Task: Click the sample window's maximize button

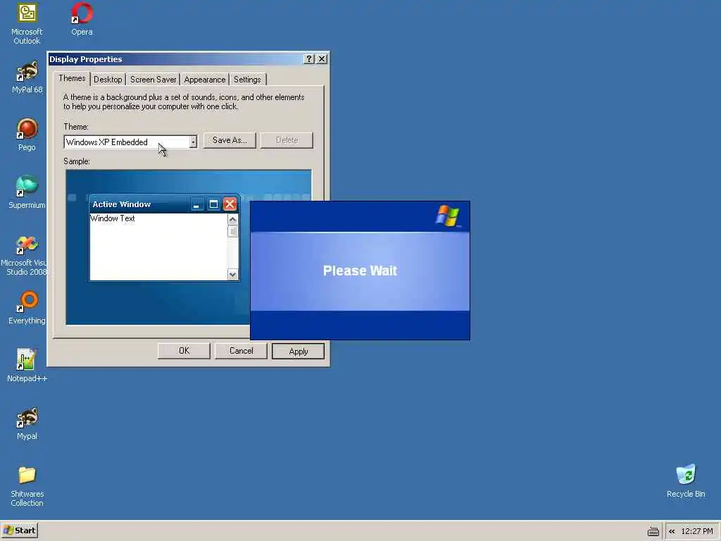Action: pos(213,204)
